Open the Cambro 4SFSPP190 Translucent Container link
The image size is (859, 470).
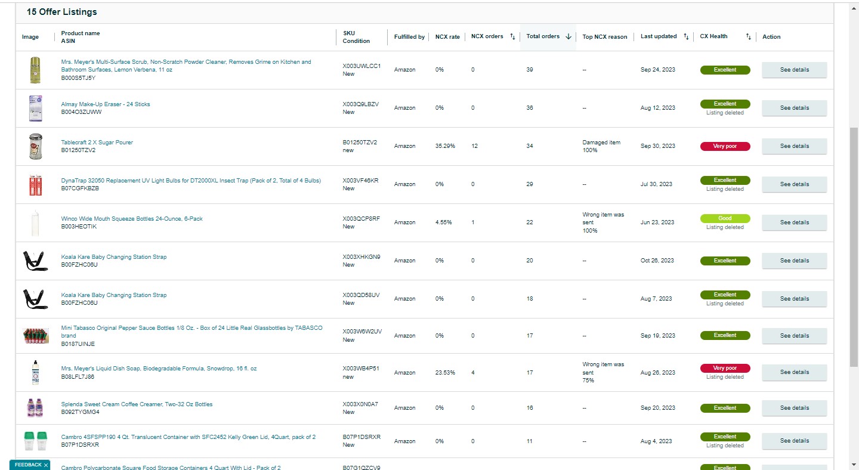pyautogui.click(x=189, y=437)
